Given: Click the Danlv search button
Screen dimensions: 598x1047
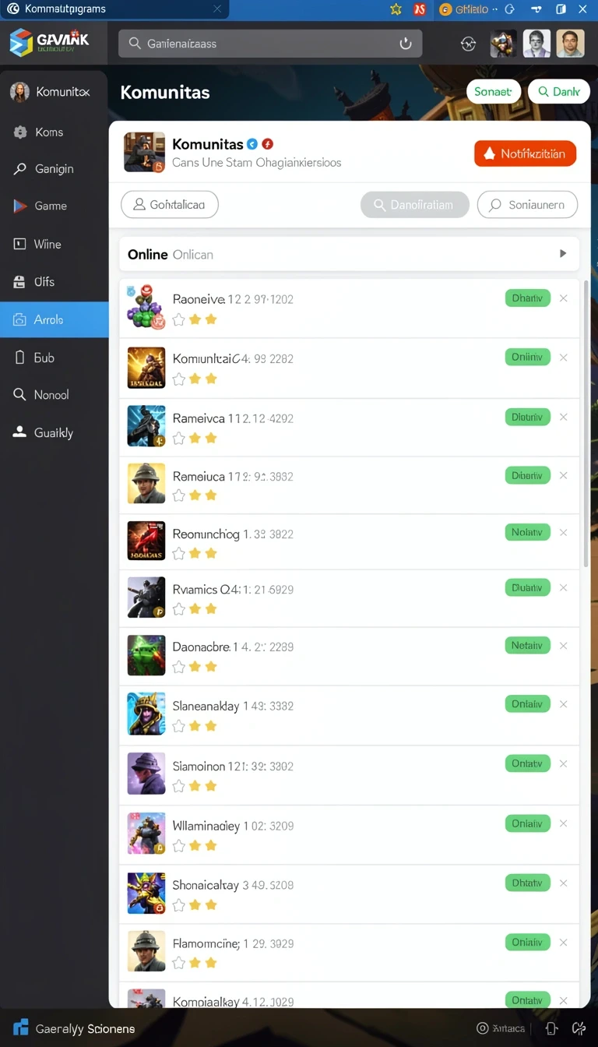Looking at the screenshot, I should [559, 92].
